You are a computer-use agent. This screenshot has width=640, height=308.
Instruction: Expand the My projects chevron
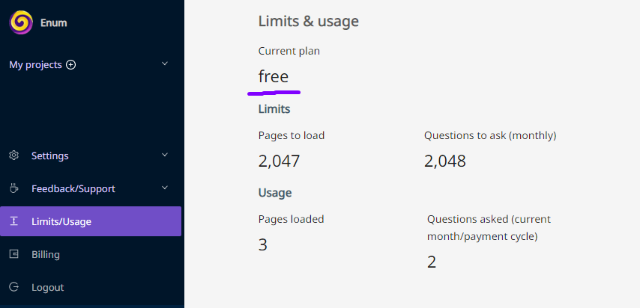[x=165, y=64]
